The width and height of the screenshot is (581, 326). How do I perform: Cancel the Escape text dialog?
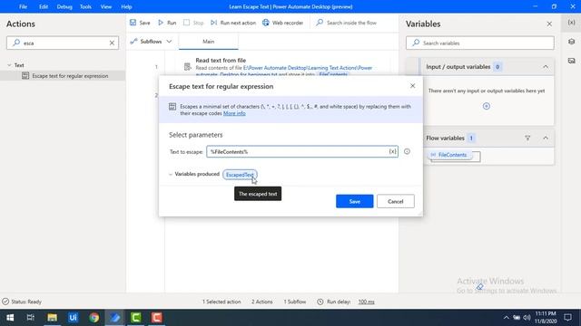396,201
